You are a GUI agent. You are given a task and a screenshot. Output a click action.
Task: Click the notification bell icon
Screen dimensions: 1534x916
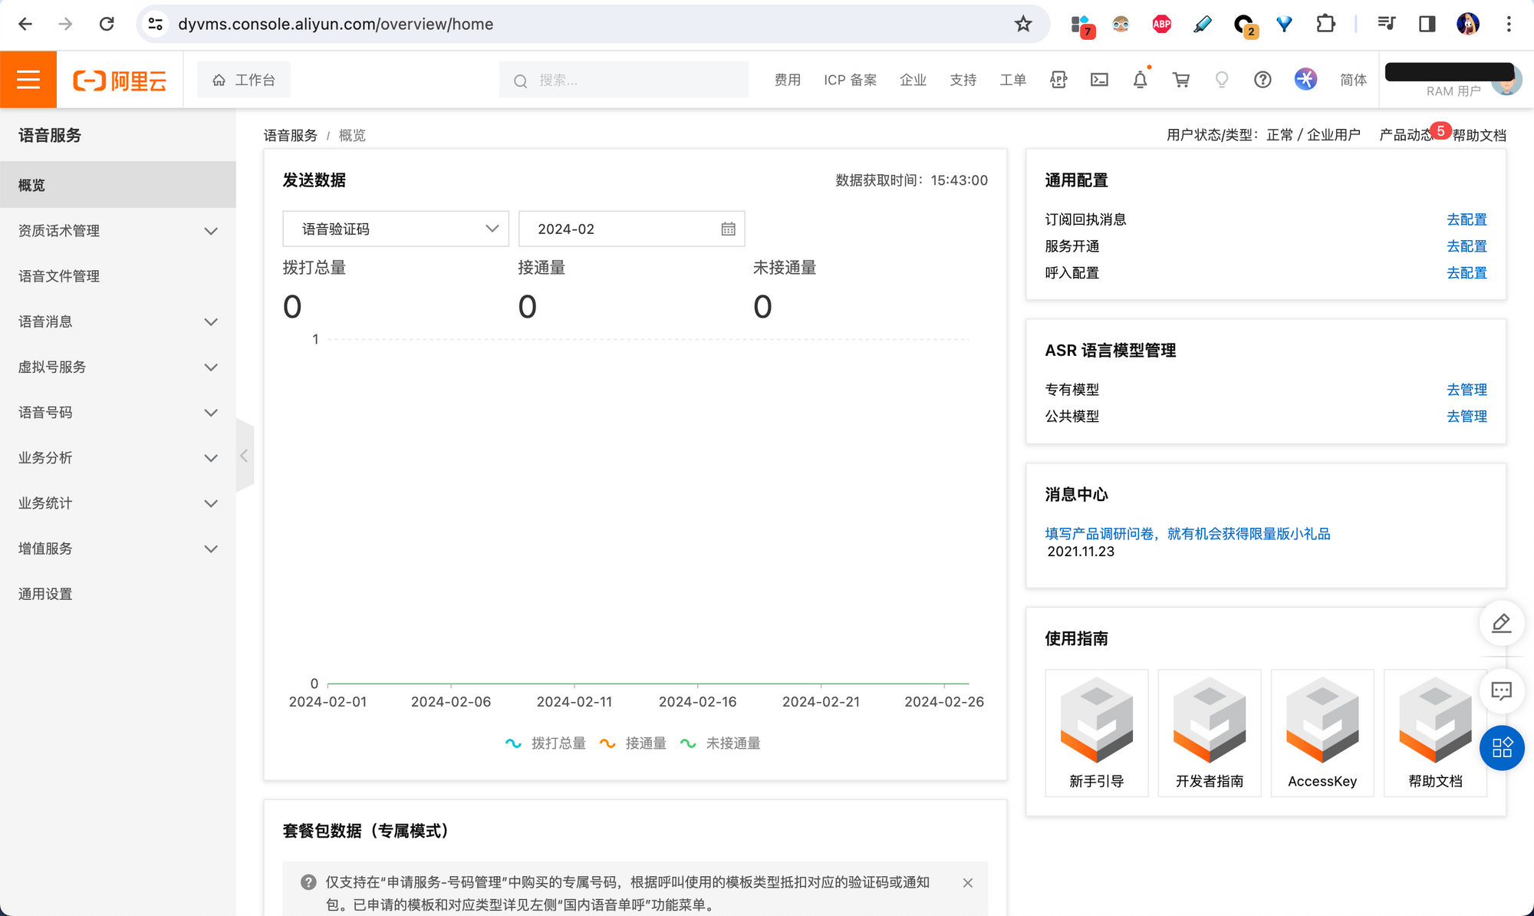click(1140, 80)
